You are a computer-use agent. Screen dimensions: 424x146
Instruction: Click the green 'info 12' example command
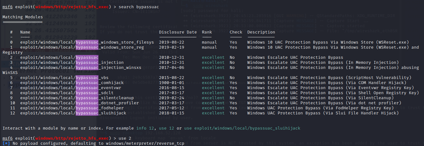(145, 128)
